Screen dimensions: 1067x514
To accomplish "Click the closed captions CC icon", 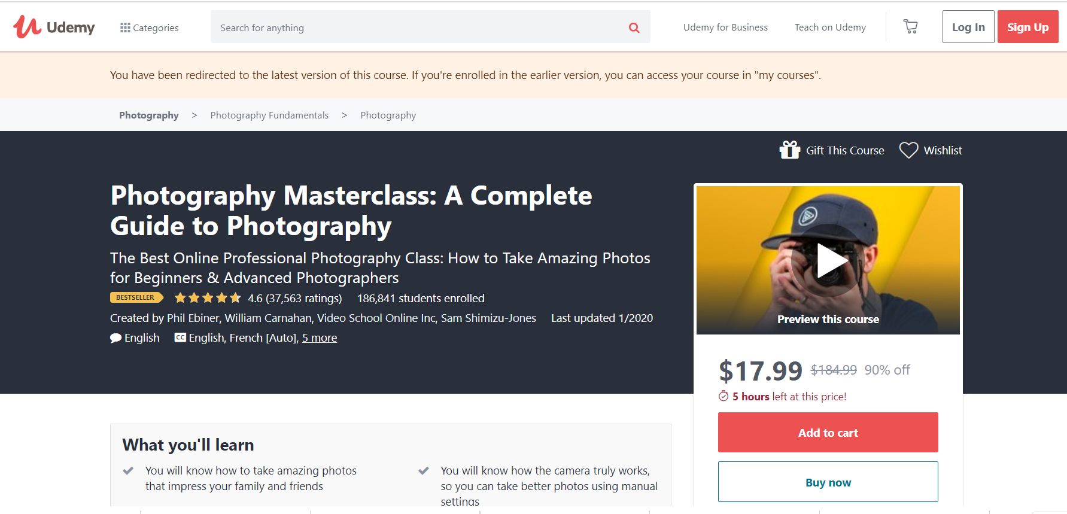I will [x=180, y=337].
